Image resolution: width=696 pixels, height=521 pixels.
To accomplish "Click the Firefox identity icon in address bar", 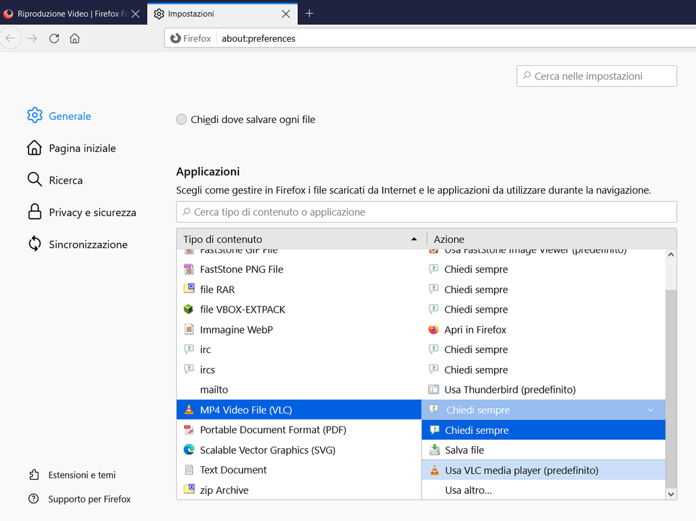I will pyautogui.click(x=191, y=38).
